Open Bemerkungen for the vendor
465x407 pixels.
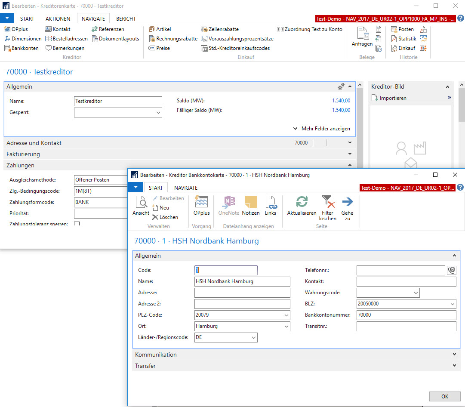65,48
